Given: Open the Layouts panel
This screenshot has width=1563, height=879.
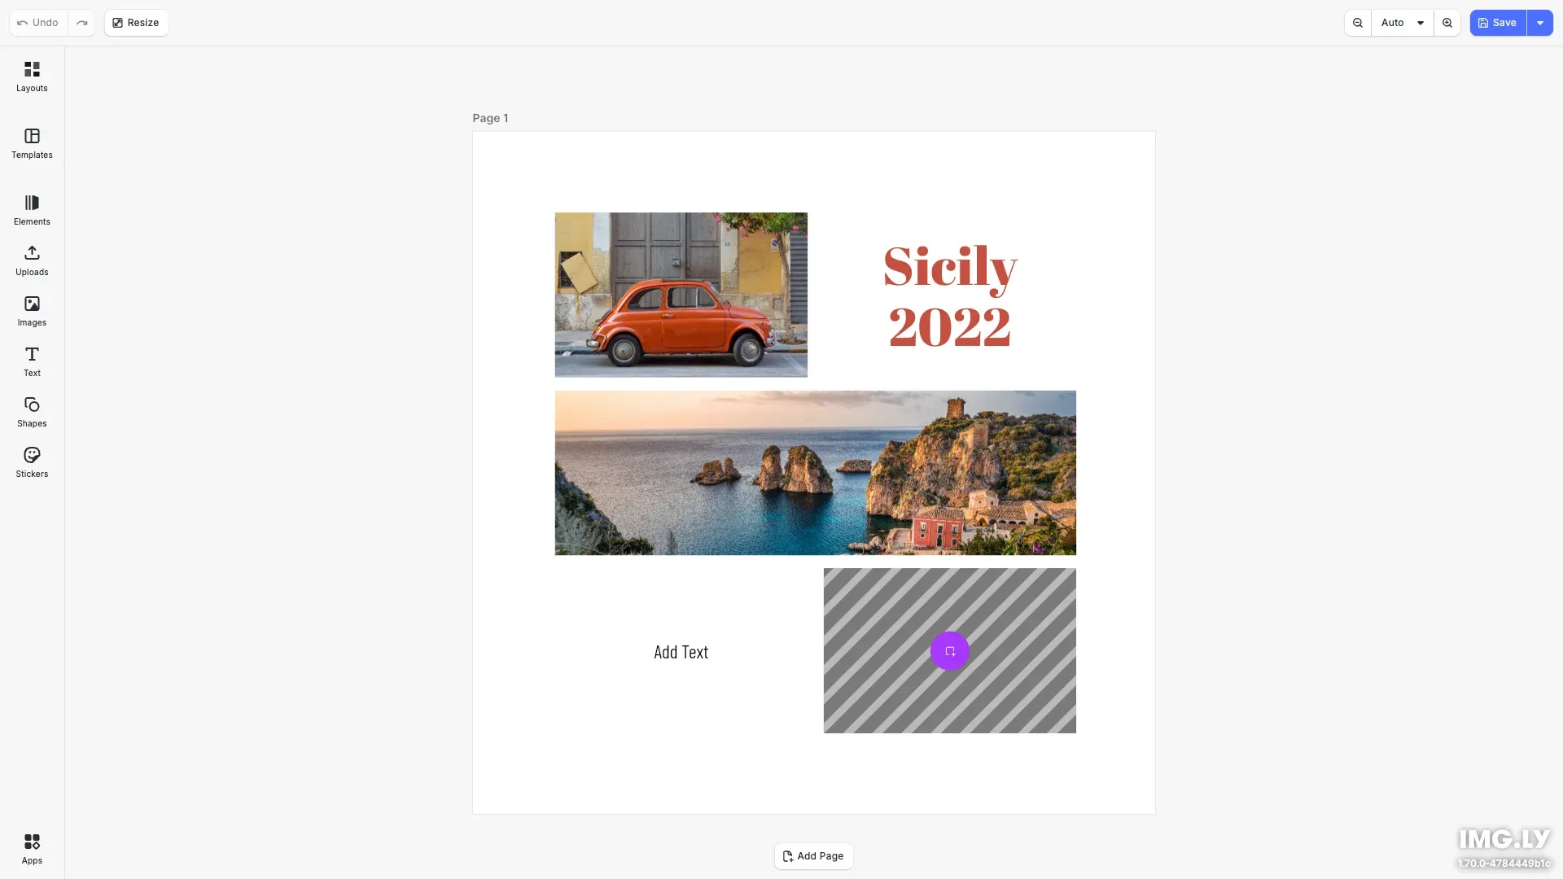Looking at the screenshot, I should click(x=32, y=77).
